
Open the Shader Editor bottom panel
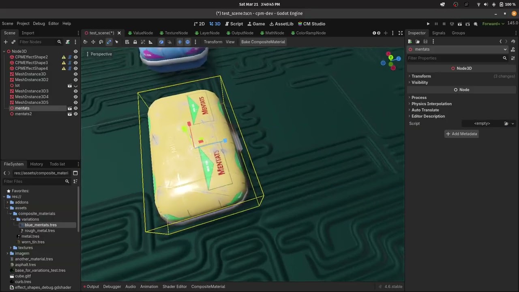tap(175, 287)
